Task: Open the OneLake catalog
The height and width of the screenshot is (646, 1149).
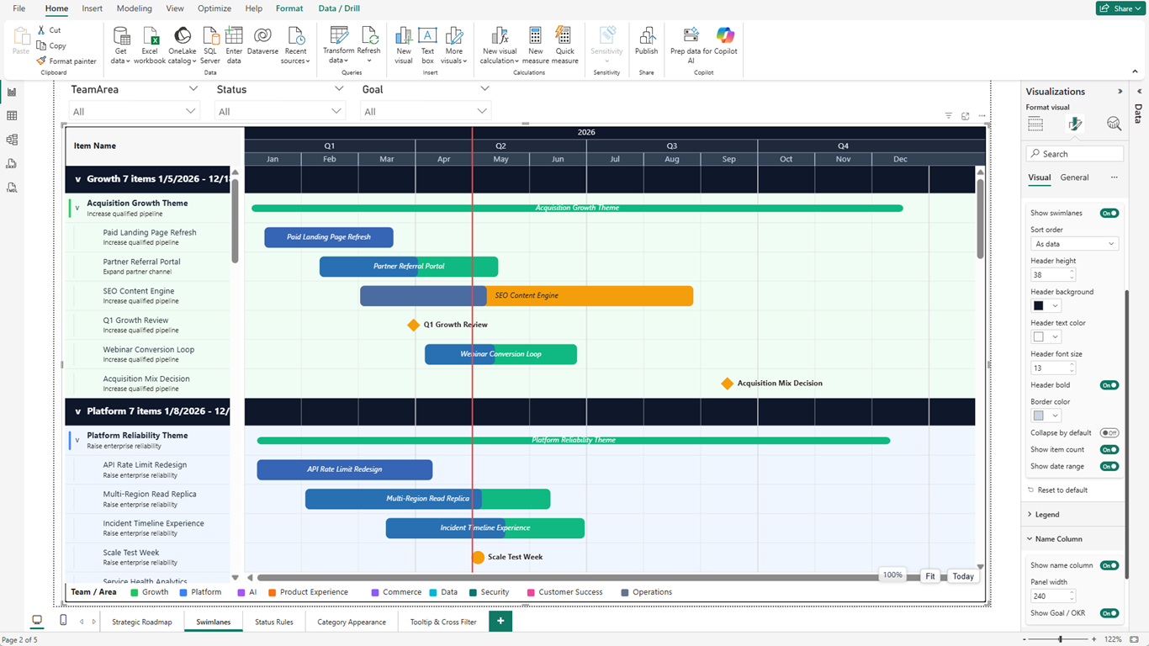Action: (182, 45)
